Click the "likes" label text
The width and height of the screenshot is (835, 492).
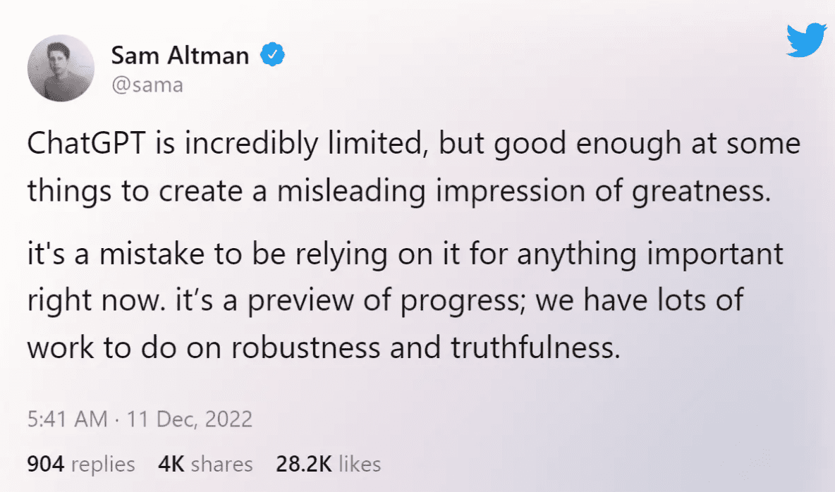[x=360, y=464]
